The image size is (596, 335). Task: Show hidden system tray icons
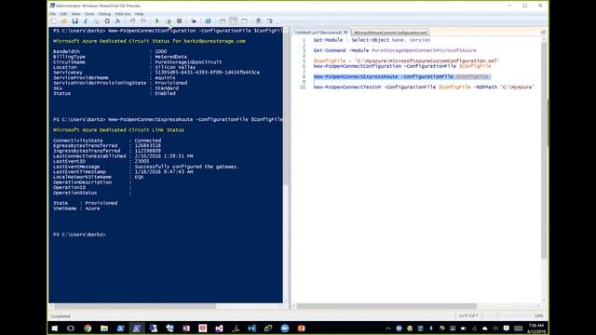coord(388,328)
